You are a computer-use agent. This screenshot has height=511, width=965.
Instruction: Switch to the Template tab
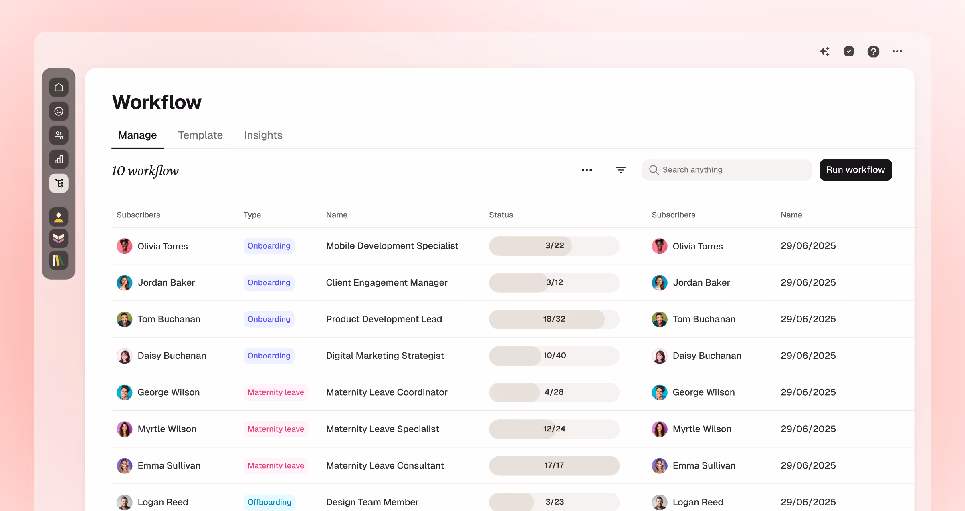(200, 135)
